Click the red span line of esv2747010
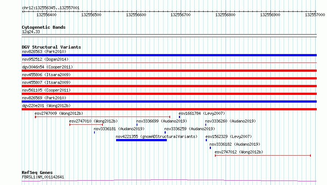 point(86,125)
